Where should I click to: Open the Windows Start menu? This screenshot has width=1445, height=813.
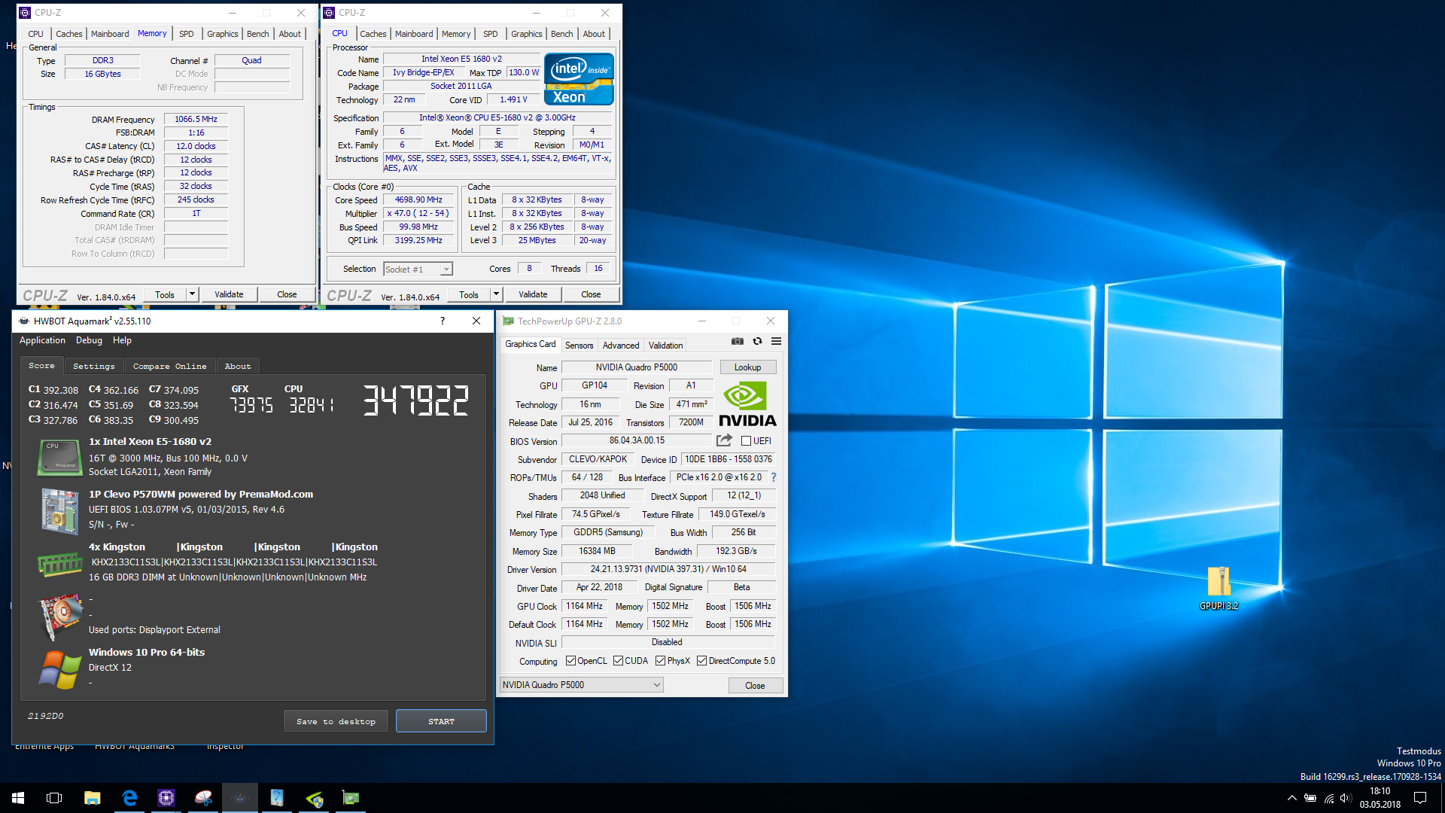pyautogui.click(x=18, y=798)
